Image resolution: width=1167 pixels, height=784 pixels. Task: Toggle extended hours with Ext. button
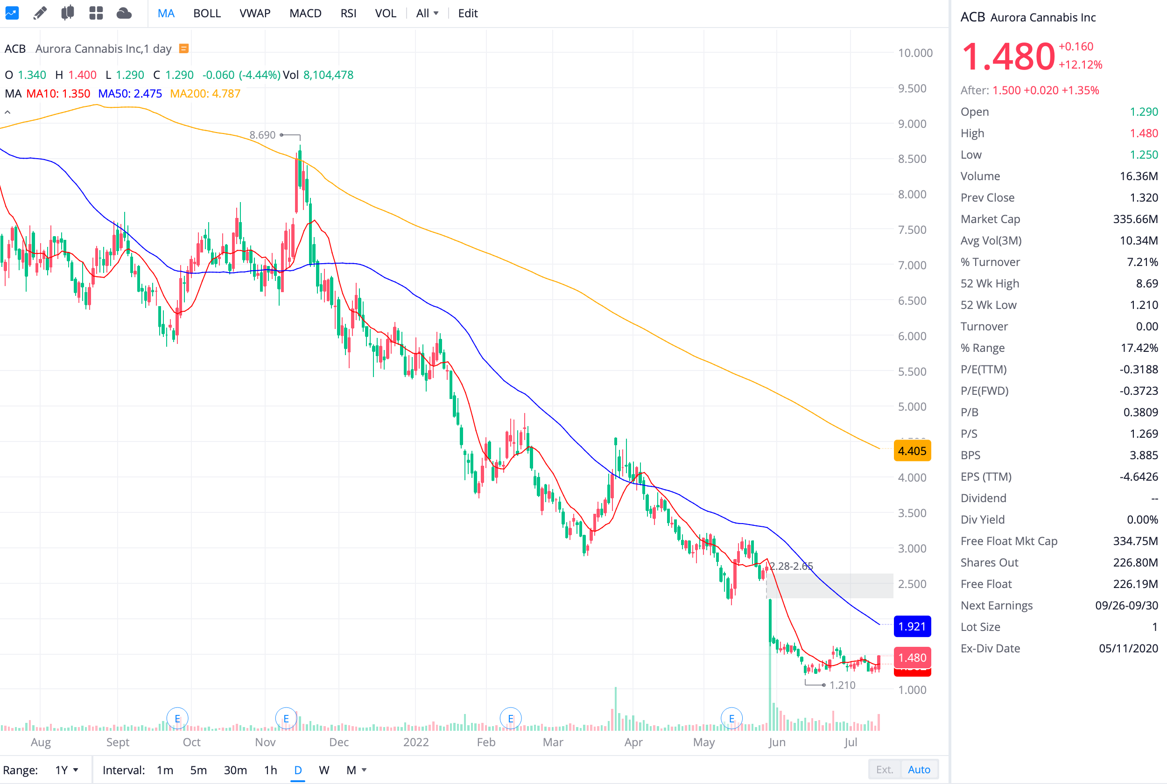[x=884, y=770]
